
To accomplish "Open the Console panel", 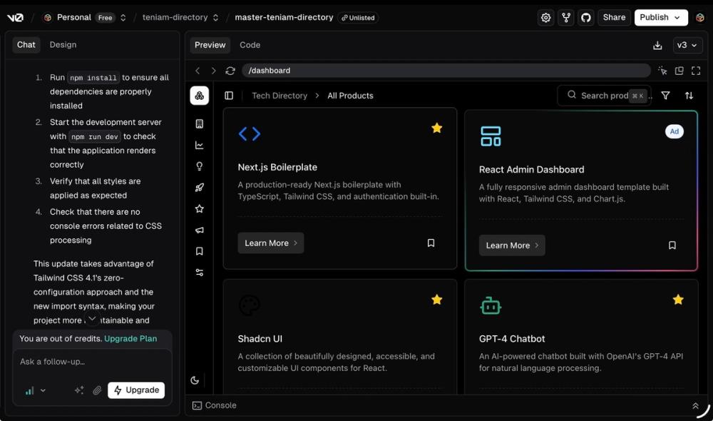I will tap(214, 405).
